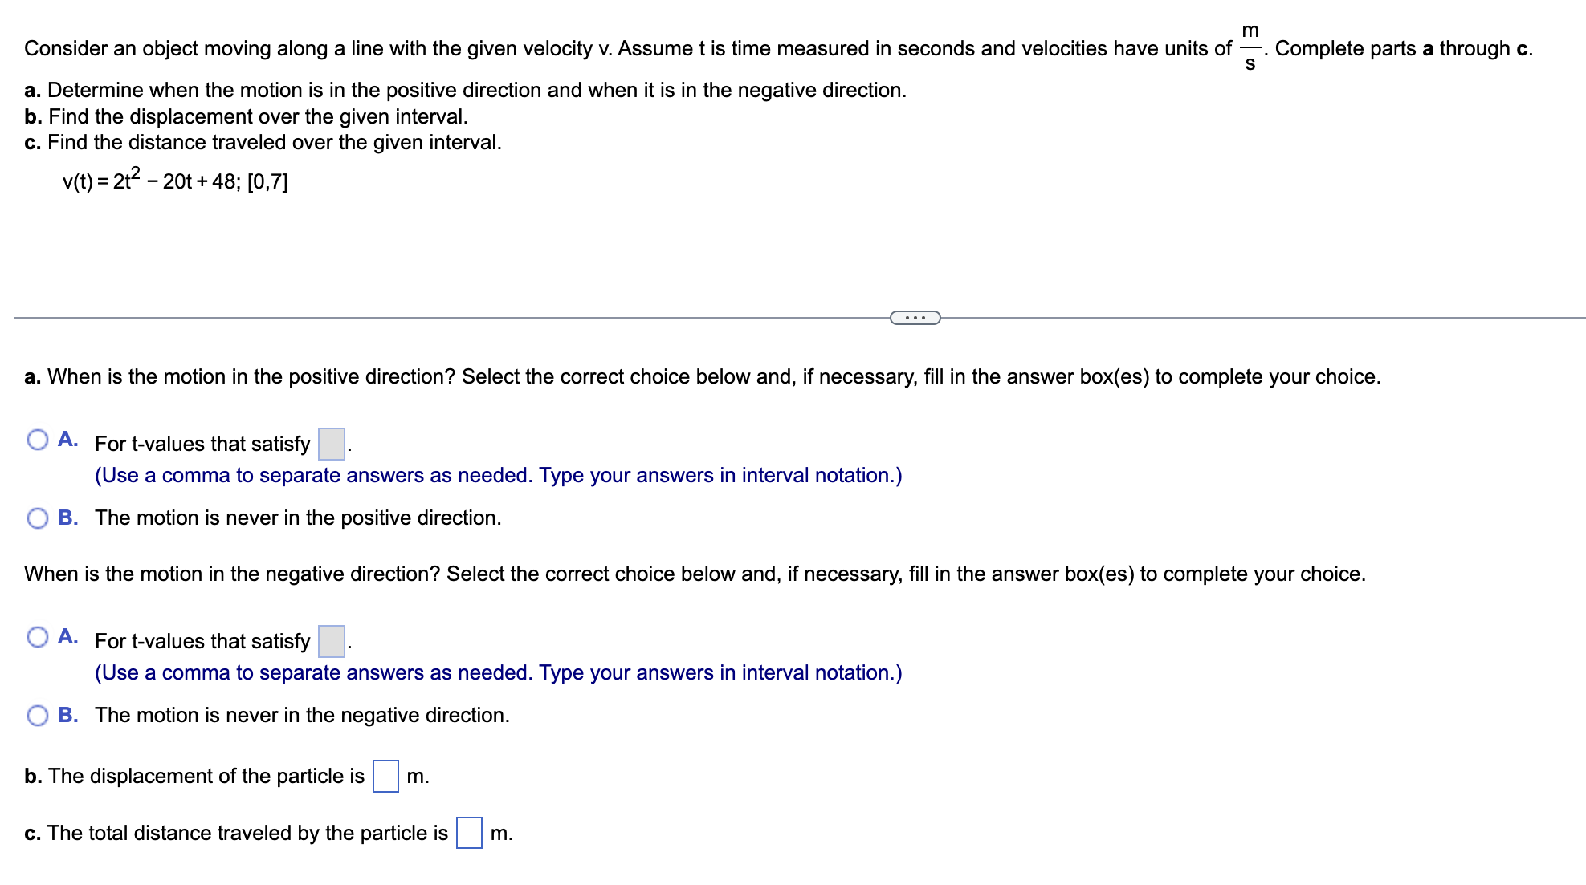Click the interval notation instruction text
The height and width of the screenshot is (885, 1586).
click(498, 475)
